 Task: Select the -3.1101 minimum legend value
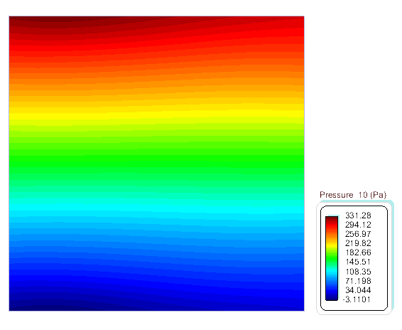pyautogui.click(x=357, y=299)
